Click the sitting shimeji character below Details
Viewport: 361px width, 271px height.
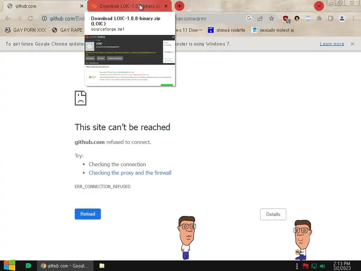click(x=303, y=240)
